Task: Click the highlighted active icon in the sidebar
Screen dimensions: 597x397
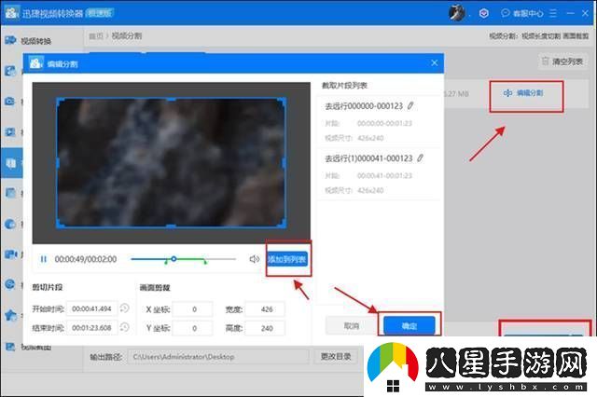Action: (11, 163)
